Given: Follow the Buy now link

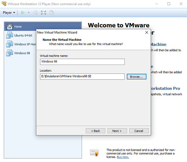Looking at the screenshot, I should click(x=123, y=157).
